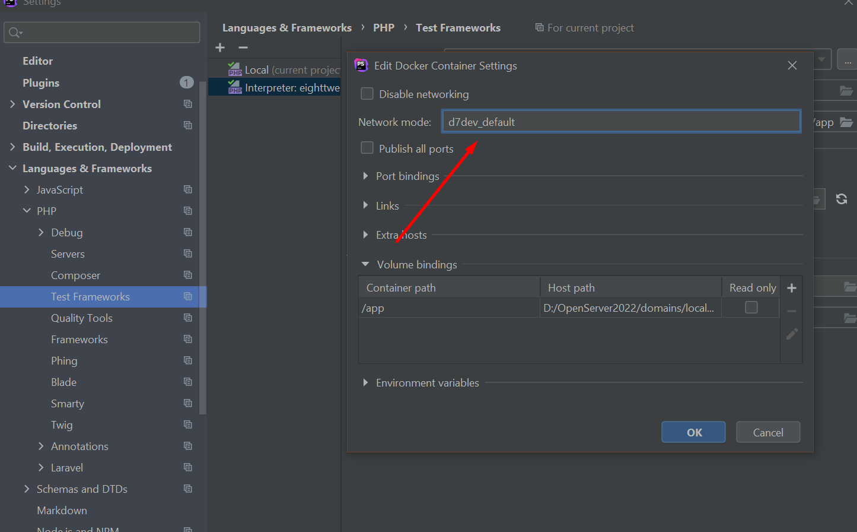Viewport: 857px width, 532px height.
Task: Expand the Annotations tree node
Action: pos(41,446)
